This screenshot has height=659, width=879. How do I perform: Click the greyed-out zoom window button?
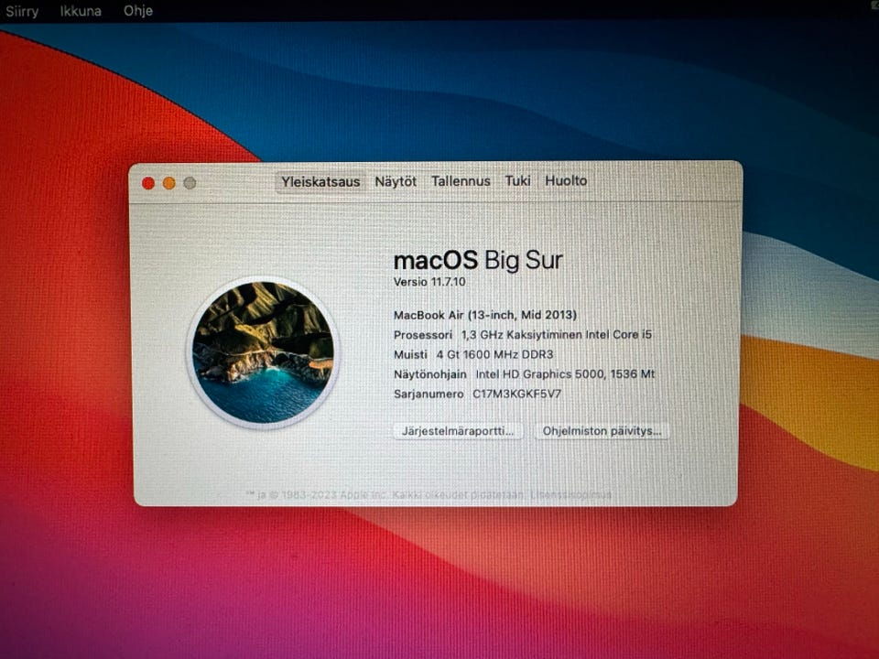coord(190,183)
